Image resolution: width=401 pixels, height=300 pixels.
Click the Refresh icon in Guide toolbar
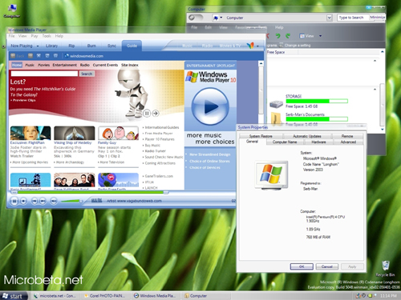point(47,56)
